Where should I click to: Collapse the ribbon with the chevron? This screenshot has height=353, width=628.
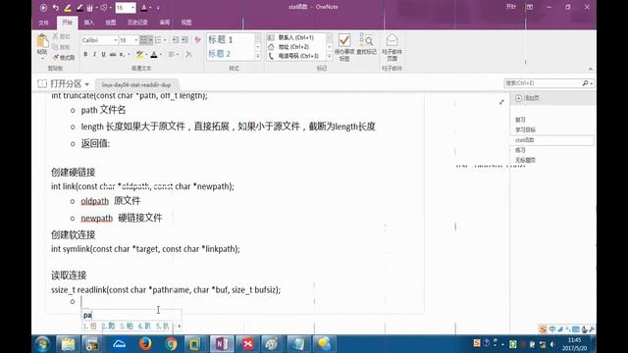pos(591,69)
